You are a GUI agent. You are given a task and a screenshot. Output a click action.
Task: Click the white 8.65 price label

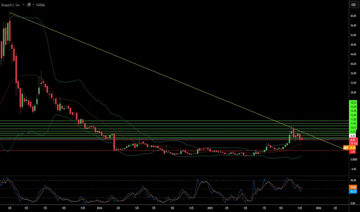click(353, 136)
